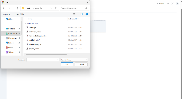Viewport: 182px width, 99px height.
Task: Sort by the Date modified column
Action: point(74,19)
